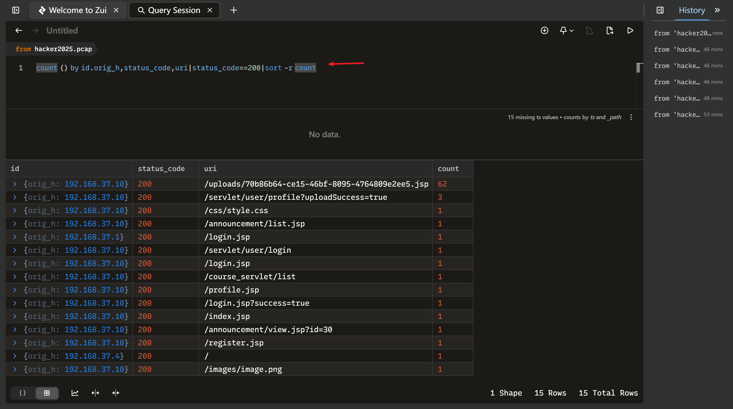Open the chart view icon

point(75,393)
